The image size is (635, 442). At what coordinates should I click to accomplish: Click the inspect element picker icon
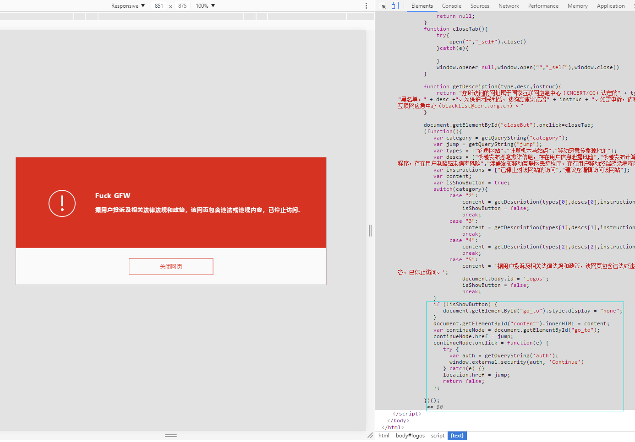click(383, 6)
